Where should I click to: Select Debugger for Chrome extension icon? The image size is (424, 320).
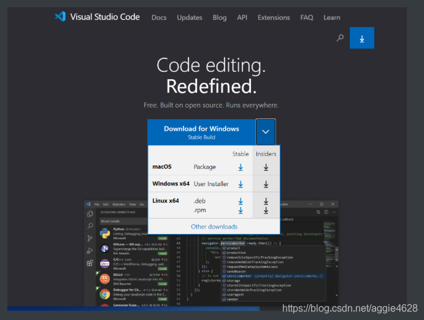pos(105,294)
